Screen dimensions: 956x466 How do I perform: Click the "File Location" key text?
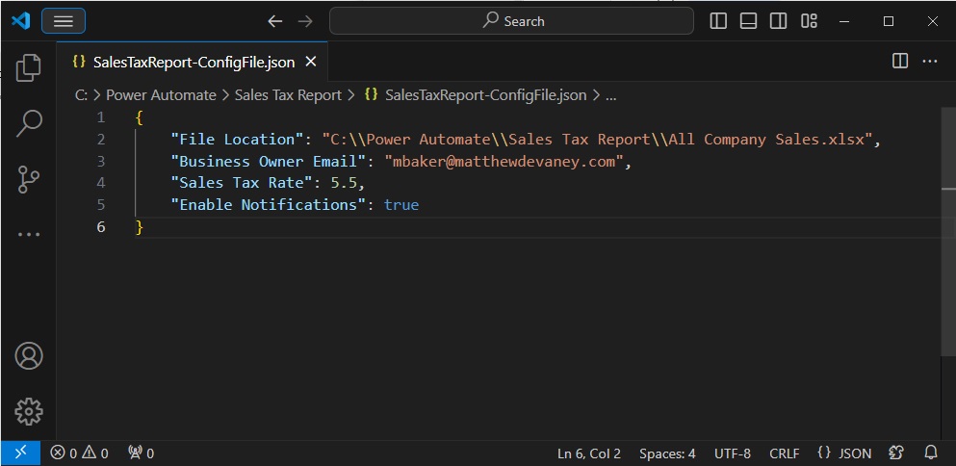tap(237, 139)
